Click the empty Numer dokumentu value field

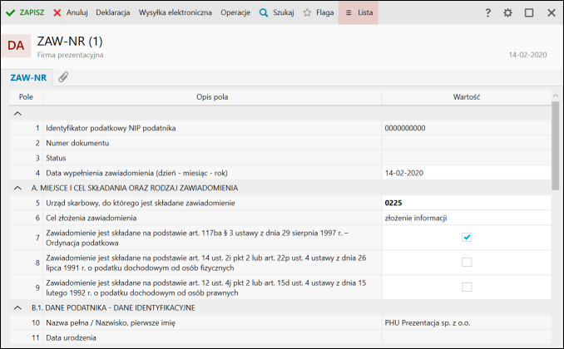(466, 143)
